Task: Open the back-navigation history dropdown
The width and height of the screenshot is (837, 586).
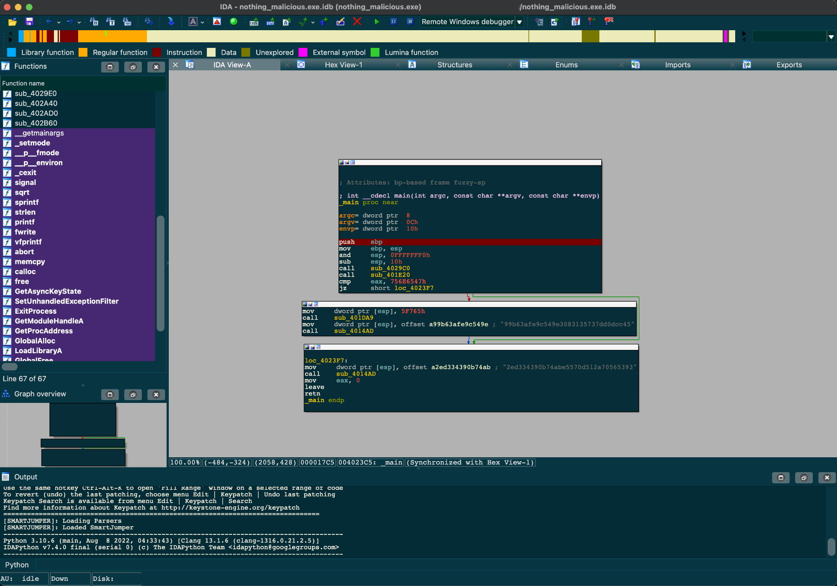Action: pyautogui.click(x=59, y=22)
